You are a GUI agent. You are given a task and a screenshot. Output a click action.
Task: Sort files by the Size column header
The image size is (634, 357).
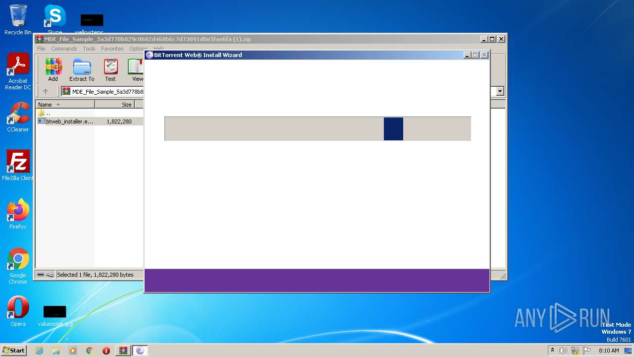coord(114,105)
